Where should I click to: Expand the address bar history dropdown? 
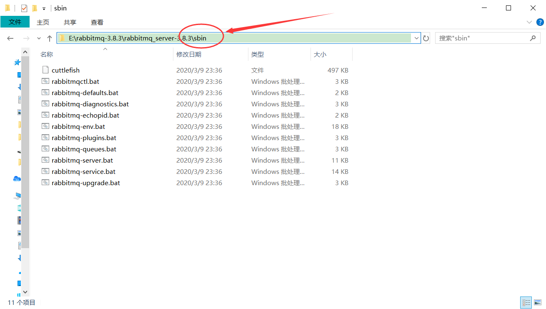coord(416,38)
